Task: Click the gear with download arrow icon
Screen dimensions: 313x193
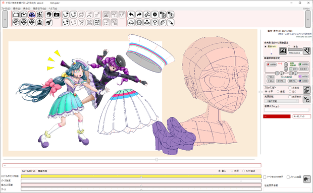Action: [x=171, y=15]
